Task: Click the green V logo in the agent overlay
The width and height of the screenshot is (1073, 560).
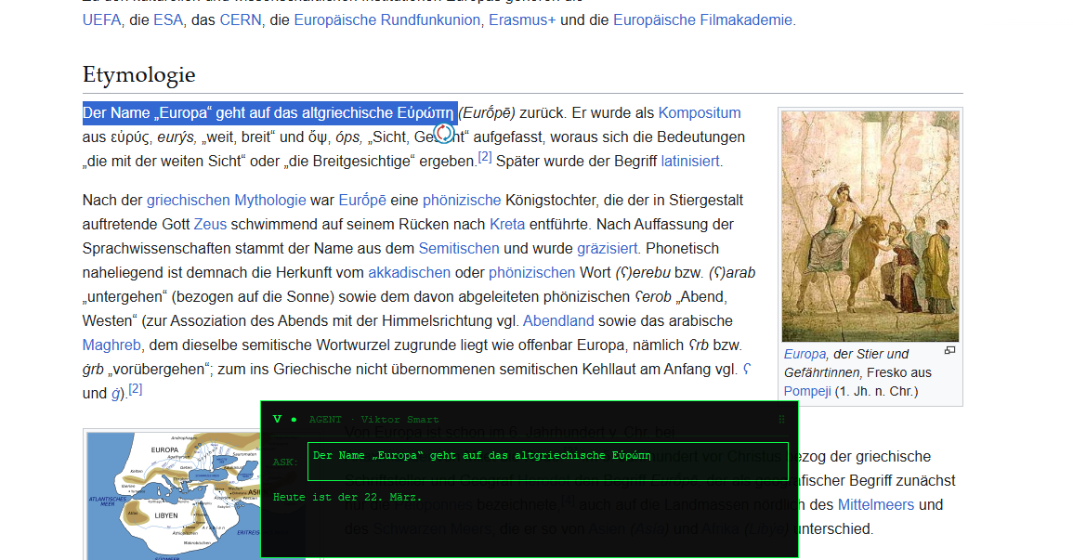Action: tap(277, 419)
